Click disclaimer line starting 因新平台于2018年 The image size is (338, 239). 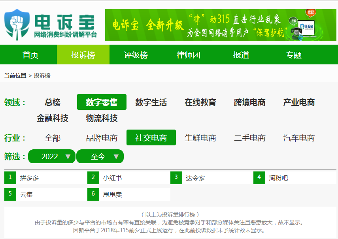[x=169, y=230]
